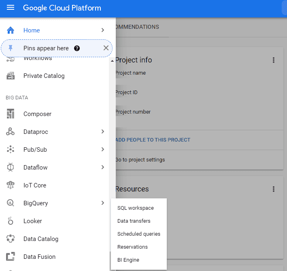Click the Dataproc icon
287x271 pixels.
click(10, 131)
